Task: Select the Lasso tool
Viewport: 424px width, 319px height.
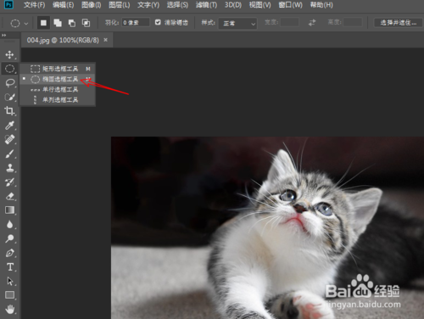Action: (x=10, y=83)
